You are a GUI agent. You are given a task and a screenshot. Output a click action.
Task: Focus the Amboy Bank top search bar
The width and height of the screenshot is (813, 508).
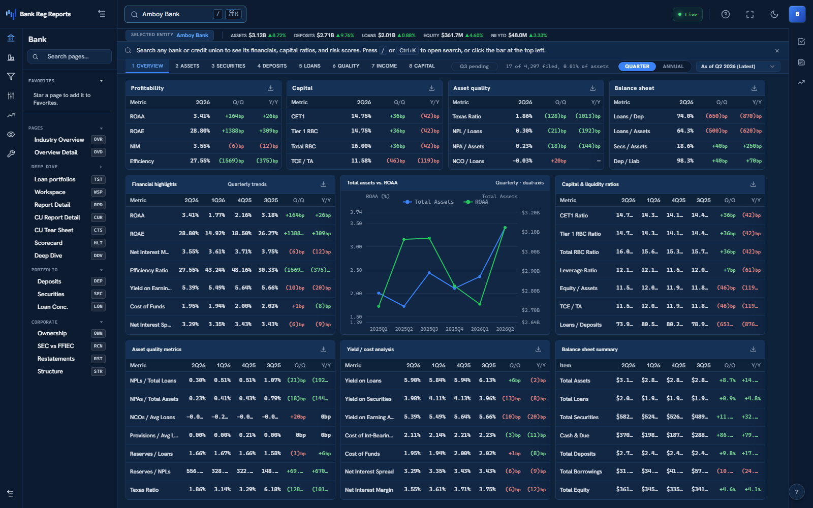coord(185,14)
